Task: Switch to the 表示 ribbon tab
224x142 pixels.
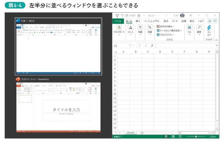Action: coord(192,21)
